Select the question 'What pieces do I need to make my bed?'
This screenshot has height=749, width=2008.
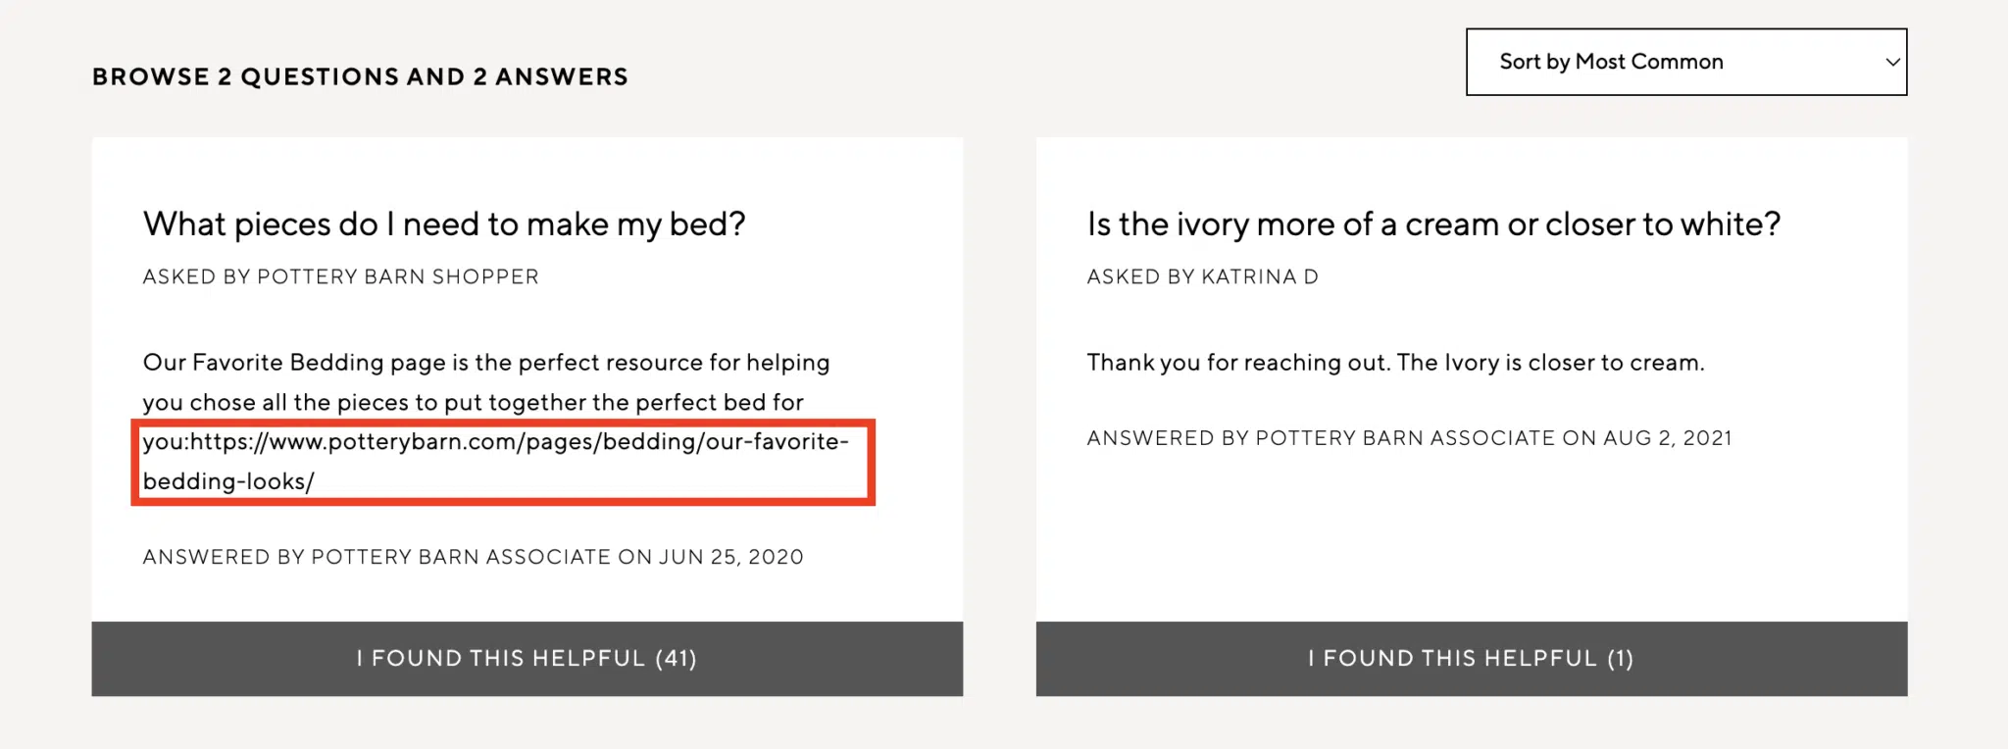point(442,224)
